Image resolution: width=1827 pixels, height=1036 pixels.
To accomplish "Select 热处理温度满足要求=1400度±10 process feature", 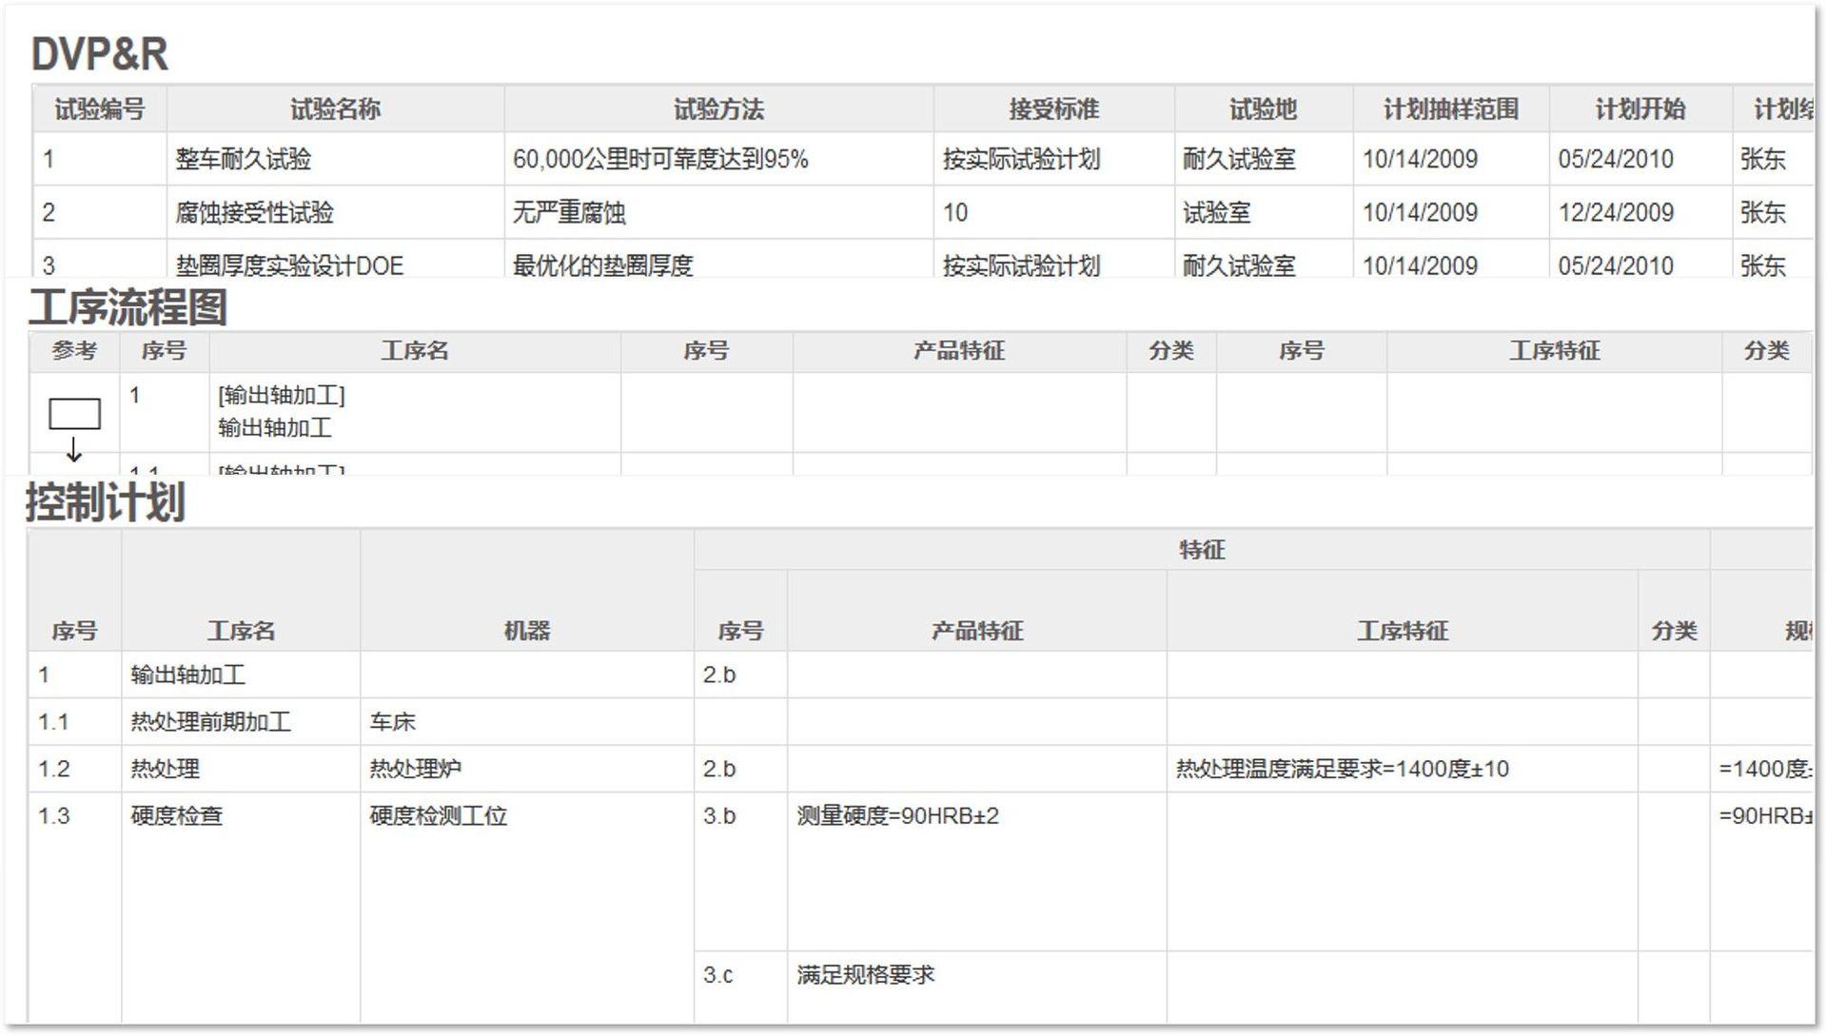I will tap(1342, 769).
